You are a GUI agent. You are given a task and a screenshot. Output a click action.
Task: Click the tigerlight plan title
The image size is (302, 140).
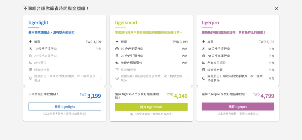[x=38, y=23]
